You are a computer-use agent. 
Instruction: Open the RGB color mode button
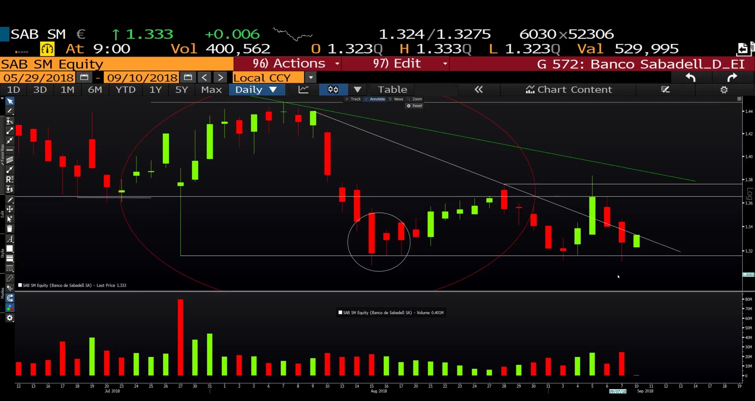[10, 308]
